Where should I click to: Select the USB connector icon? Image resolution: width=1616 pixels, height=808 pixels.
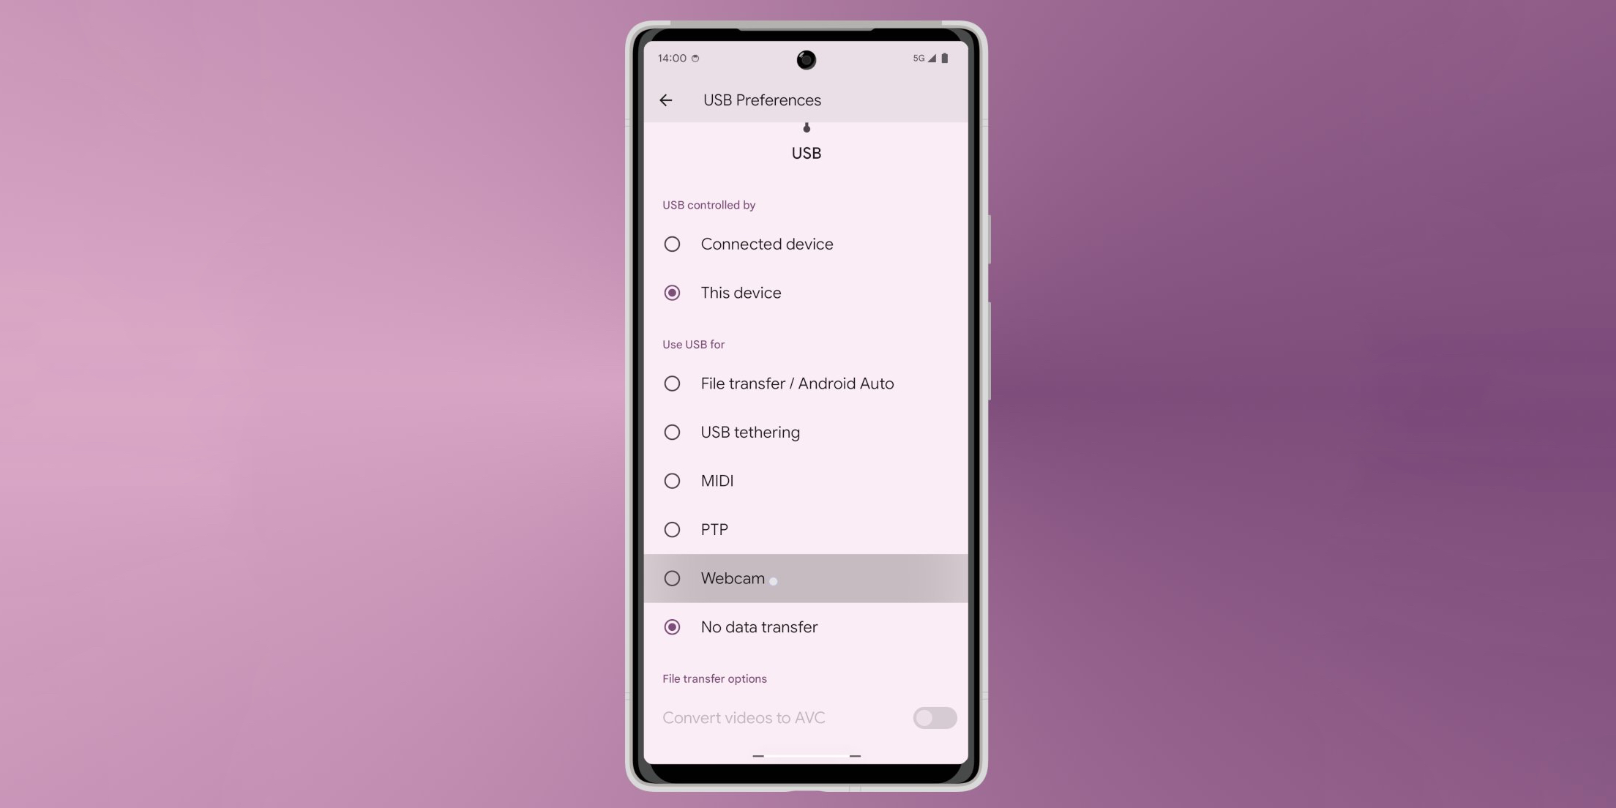tap(807, 128)
